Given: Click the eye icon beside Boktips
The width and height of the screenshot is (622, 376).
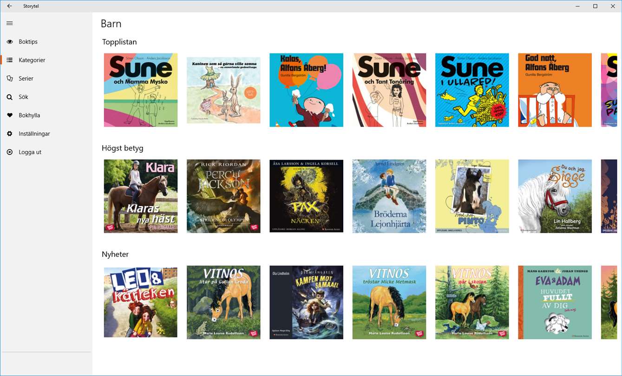Looking at the screenshot, I should [10, 42].
